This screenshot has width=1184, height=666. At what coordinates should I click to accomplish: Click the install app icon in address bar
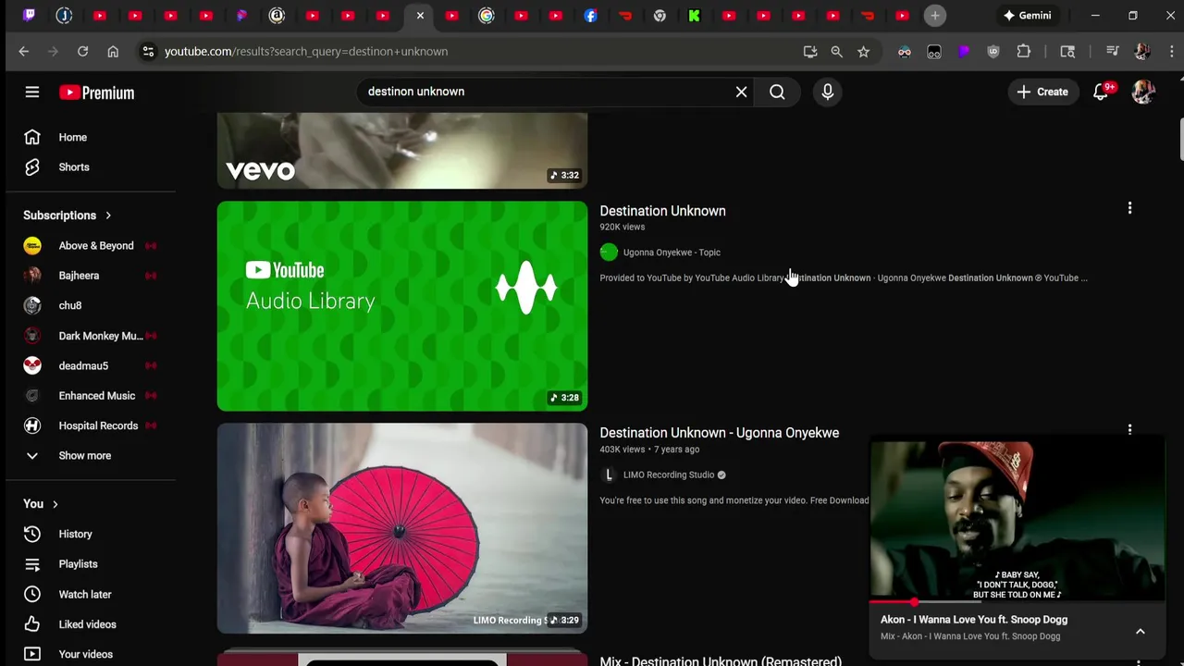pyautogui.click(x=810, y=52)
